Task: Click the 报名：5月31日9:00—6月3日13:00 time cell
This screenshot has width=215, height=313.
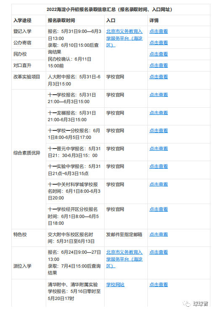Action: 74,48
